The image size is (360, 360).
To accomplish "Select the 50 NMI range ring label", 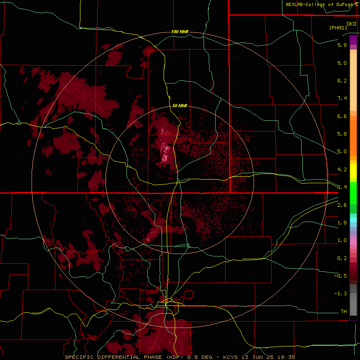I will point(180,106).
